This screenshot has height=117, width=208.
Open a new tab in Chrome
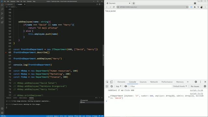click(134, 3)
